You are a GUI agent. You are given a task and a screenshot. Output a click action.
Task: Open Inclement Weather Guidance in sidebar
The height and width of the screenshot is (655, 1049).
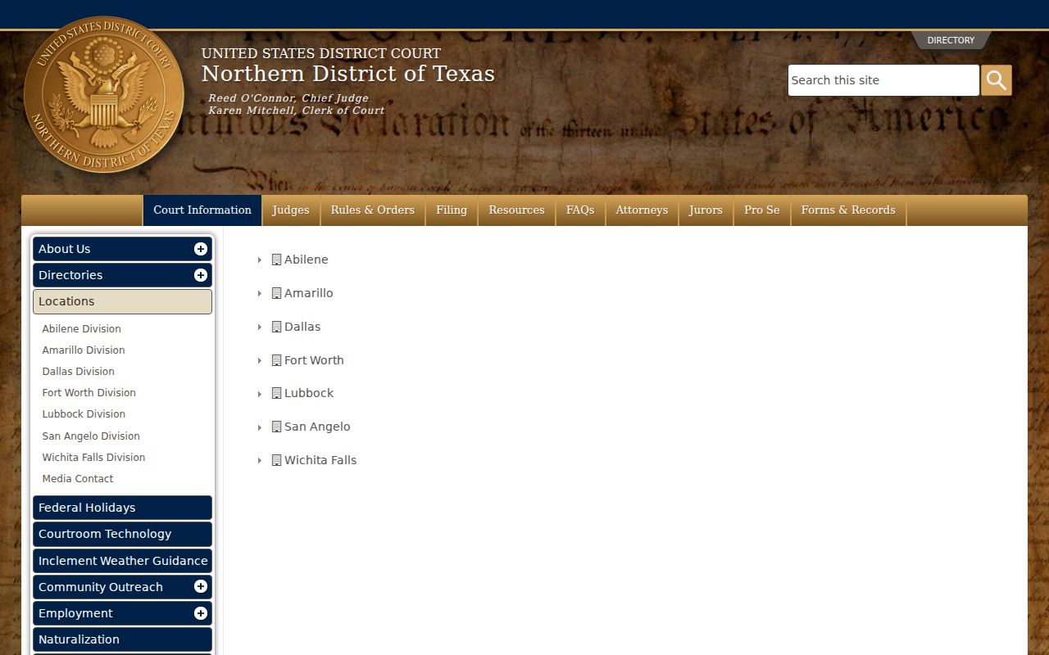[x=122, y=561]
